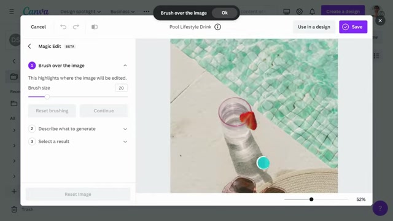Click the 52% zoom percentage
The height and width of the screenshot is (221, 393).
tap(361, 199)
